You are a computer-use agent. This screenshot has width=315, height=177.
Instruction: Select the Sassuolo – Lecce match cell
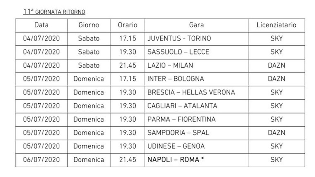tap(178, 52)
